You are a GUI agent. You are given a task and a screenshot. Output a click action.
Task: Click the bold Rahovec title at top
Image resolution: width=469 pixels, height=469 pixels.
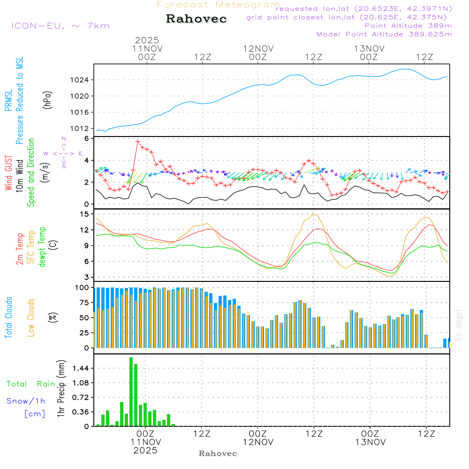197,19
